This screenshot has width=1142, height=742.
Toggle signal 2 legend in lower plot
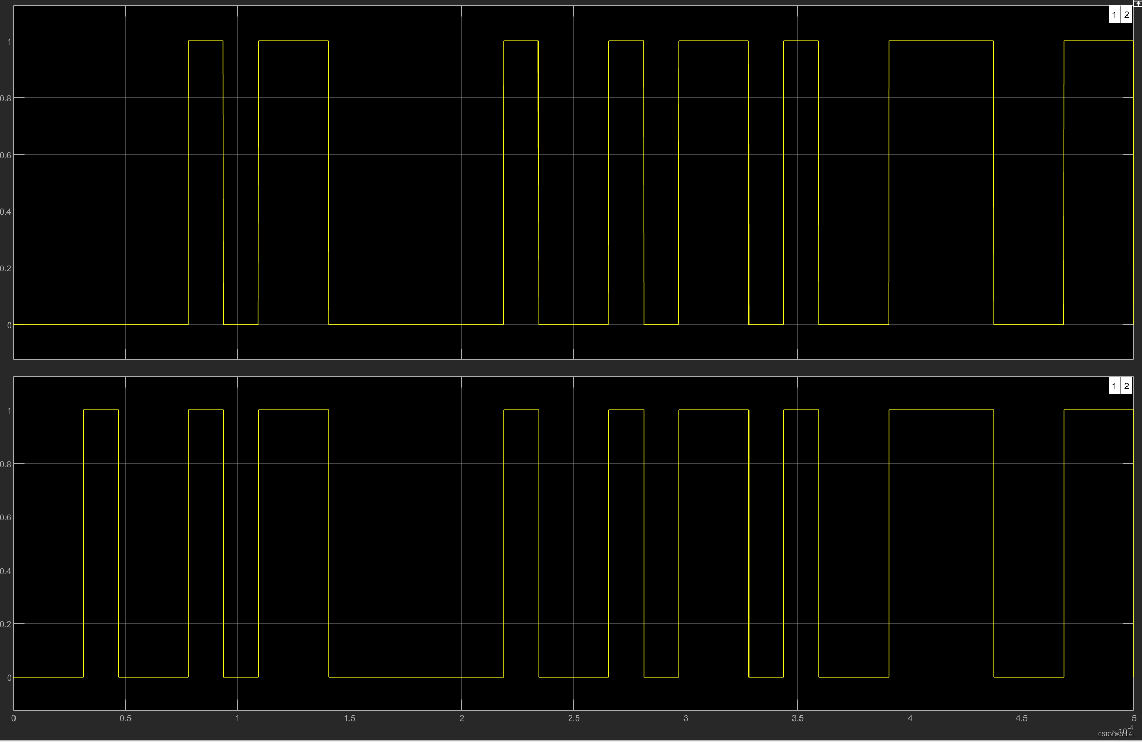pyautogui.click(x=1126, y=386)
